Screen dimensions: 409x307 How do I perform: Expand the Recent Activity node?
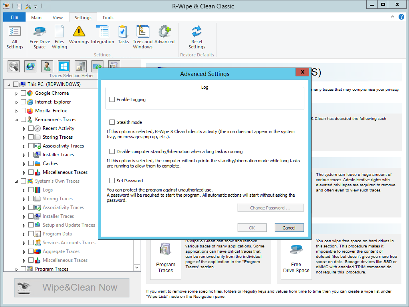[24, 129]
